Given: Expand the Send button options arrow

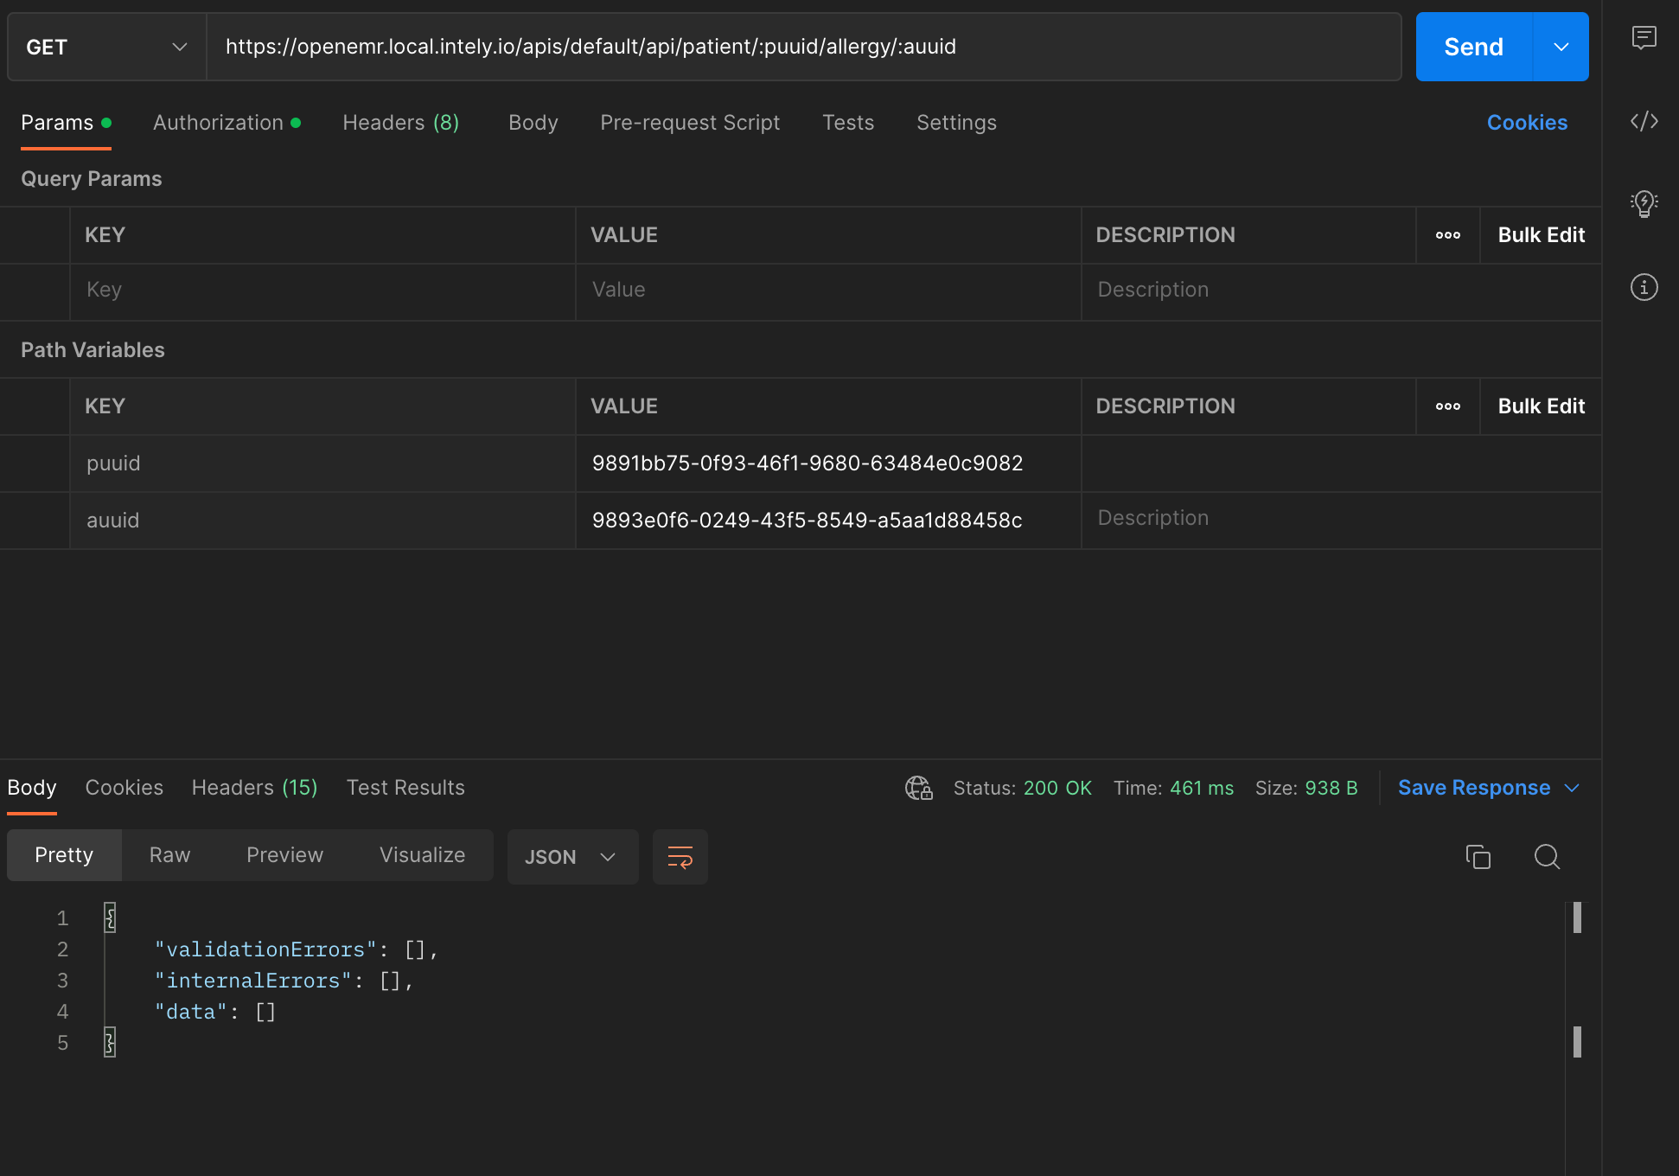Looking at the screenshot, I should pos(1560,47).
